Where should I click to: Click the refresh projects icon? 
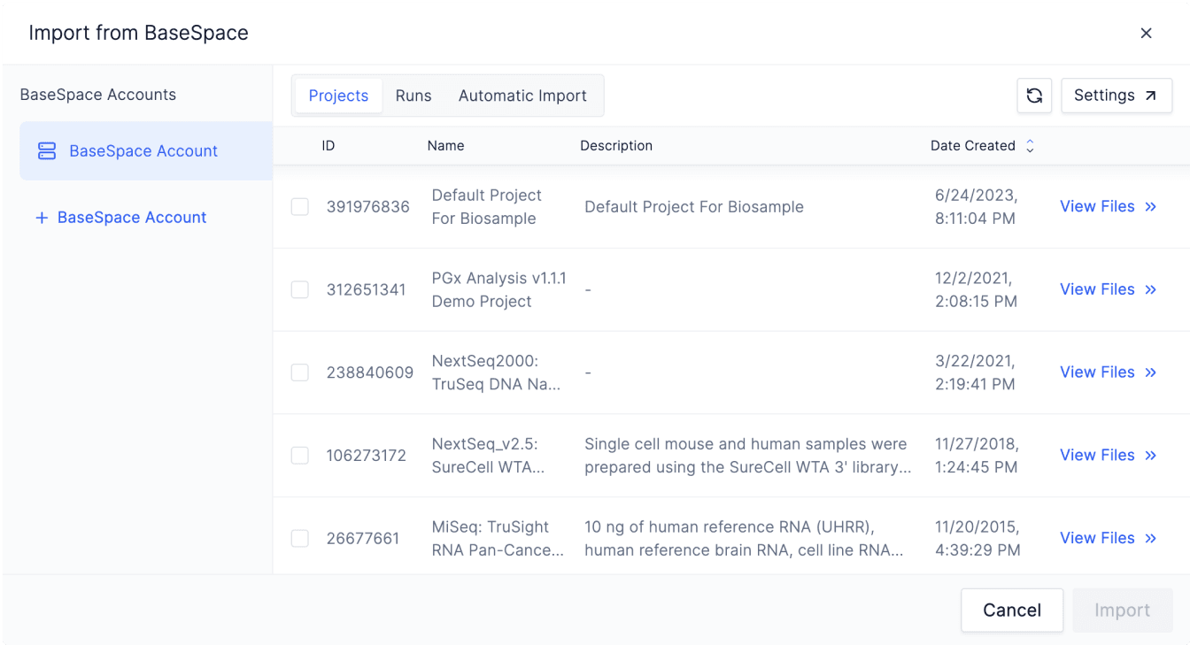(1034, 96)
